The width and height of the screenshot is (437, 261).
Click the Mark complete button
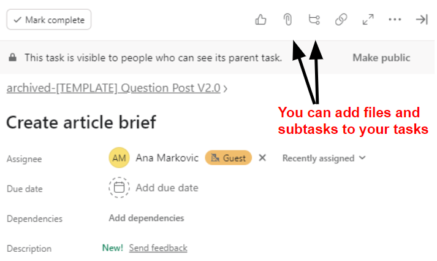click(49, 20)
